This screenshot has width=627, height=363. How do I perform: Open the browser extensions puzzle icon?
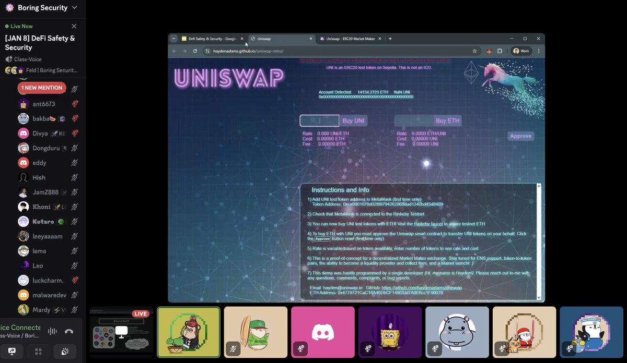(x=500, y=51)
